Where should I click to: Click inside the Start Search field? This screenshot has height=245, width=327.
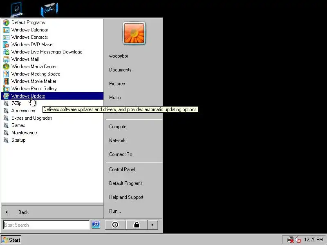47,225
